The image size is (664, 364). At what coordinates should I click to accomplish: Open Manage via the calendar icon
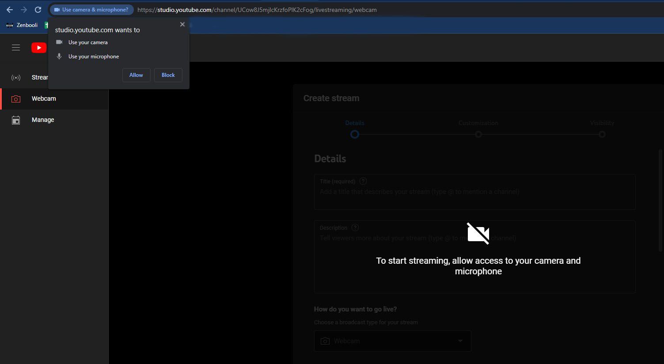[16, 120]
